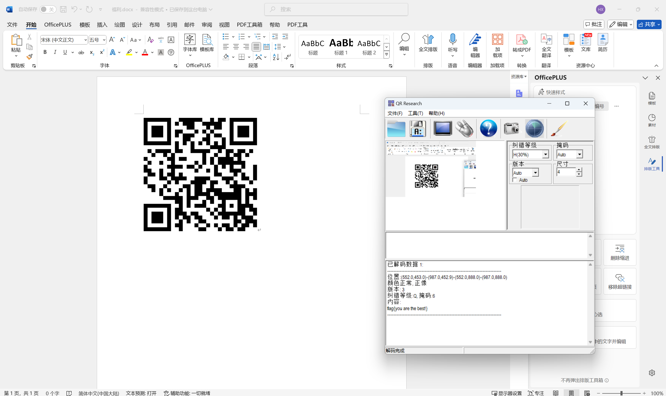Image resolution: width=666 pixels, height=396 pixels.
Task: Click the sort A-Z icon
Action: click(276, 57)
